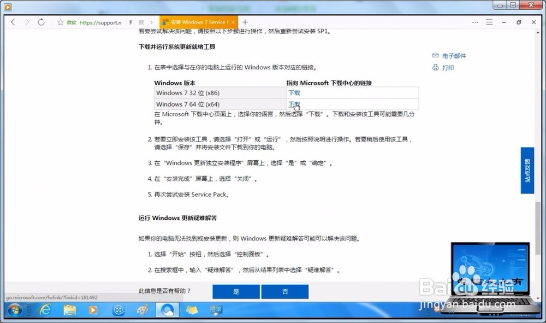This screenshot has width=546, height=323.
Task: Open Windows Explorer folder icon on taskbar
Action: [x=70, y=310]
